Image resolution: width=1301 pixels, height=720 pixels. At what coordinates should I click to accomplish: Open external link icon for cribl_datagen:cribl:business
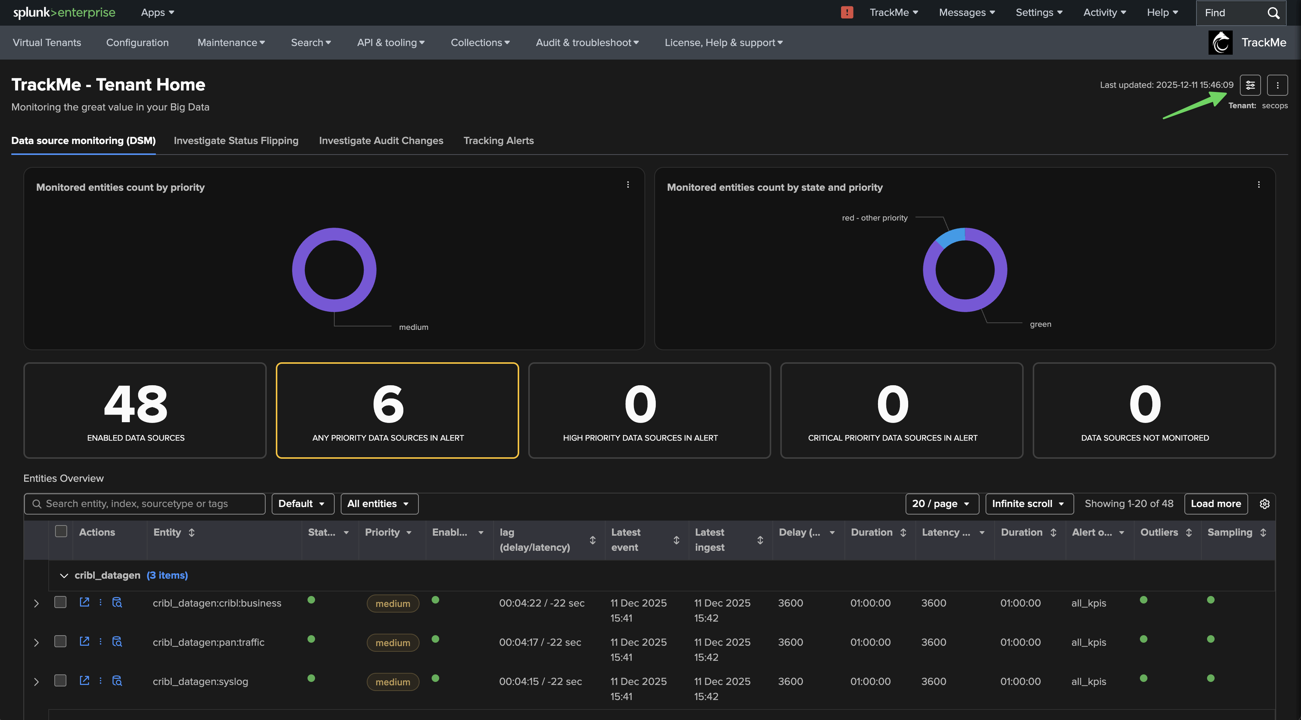tap(85, 602)
